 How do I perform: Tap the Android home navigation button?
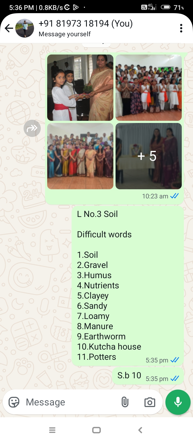(x=96, y=430)
